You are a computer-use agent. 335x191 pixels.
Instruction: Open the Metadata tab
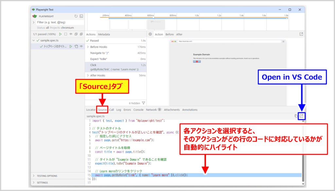tap(104, 34)
